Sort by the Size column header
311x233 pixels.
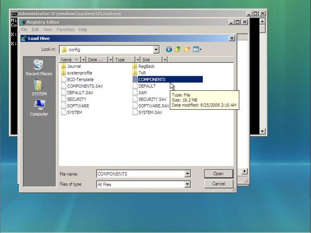(151, 60)
